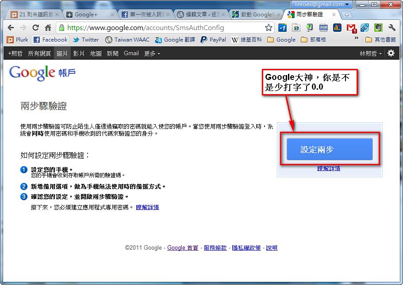Click the PHP extension icon
Viewport: 403px width, 285px height.
pos(323,28)
